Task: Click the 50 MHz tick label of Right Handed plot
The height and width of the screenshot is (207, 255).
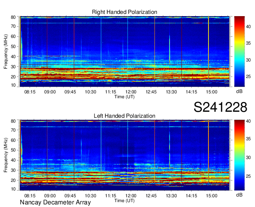Action: click(13, 46)
